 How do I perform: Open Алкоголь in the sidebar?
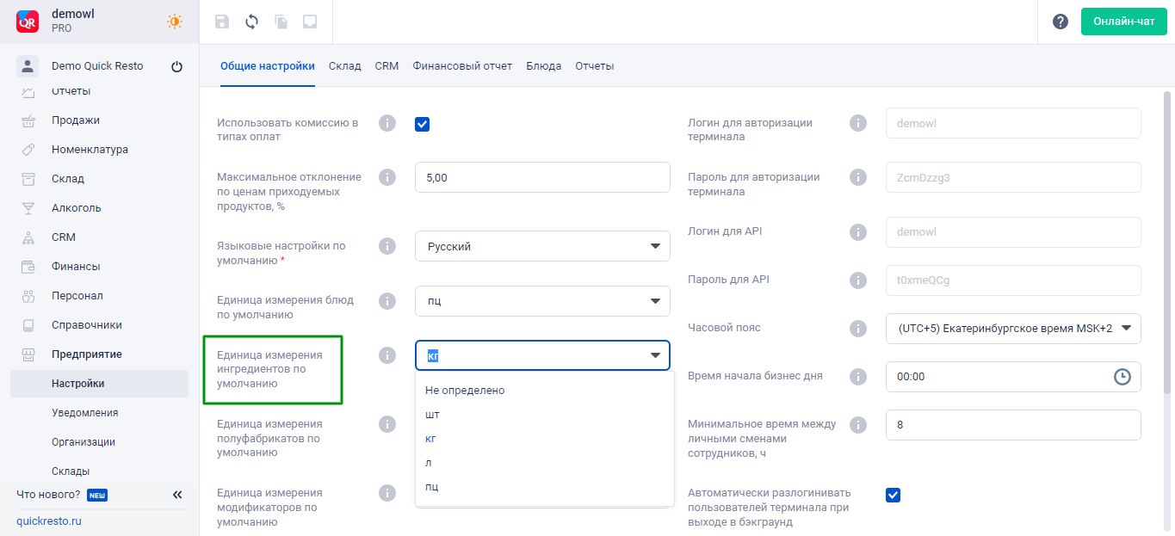(77, 208)
